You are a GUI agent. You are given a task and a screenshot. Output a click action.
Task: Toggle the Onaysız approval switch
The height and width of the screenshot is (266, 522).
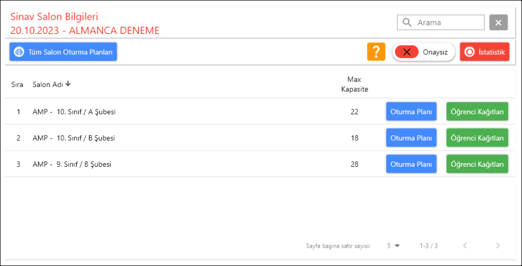(407, 52)
